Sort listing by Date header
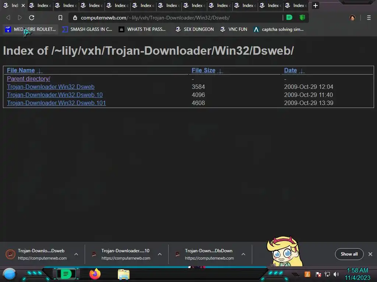 point(290,70)
